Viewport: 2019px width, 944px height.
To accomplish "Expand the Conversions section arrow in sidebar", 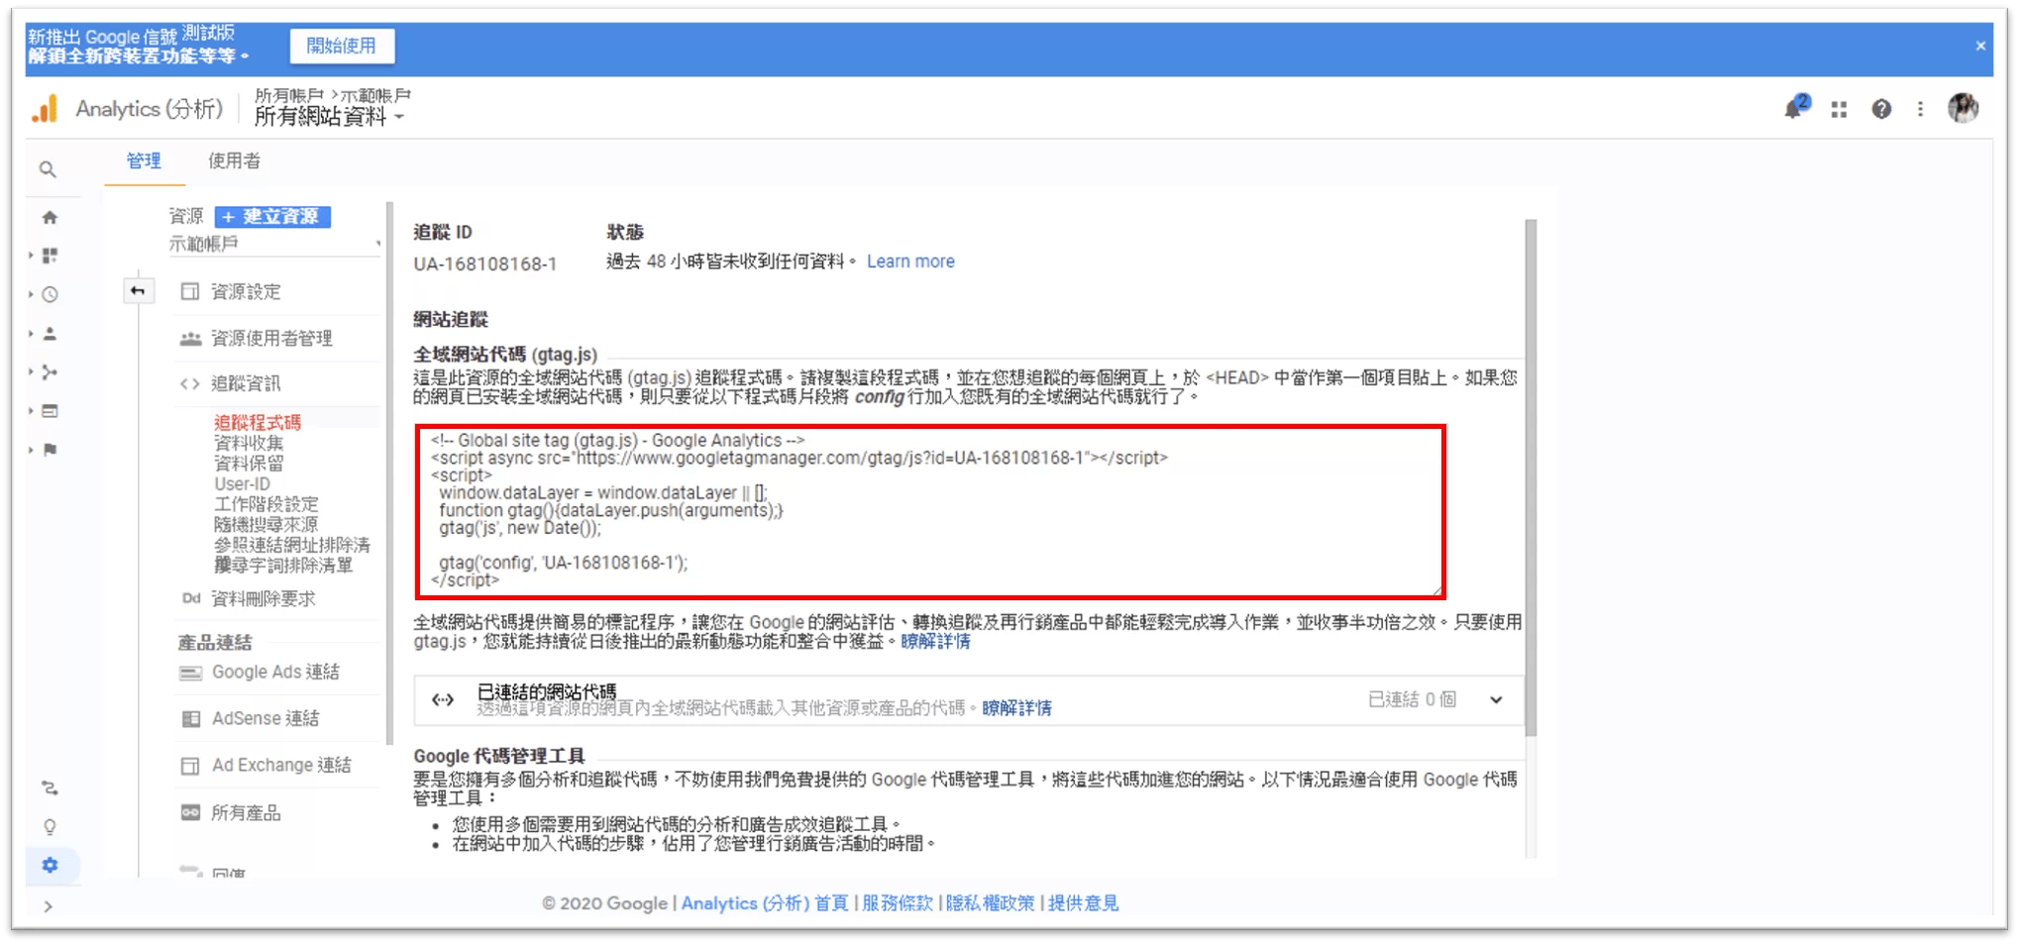I will (31, 450).
